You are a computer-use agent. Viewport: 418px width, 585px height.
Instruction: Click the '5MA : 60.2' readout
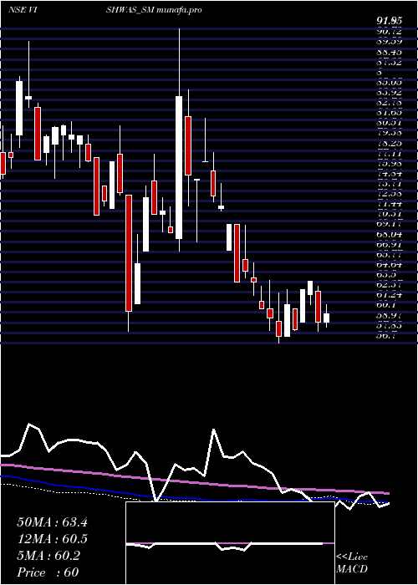pyautogui.click(x=48, y=556)
